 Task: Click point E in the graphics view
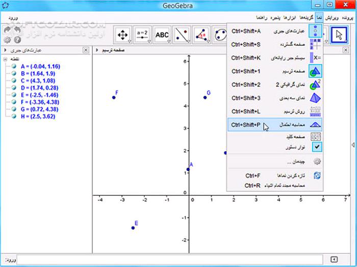(133, 228)
